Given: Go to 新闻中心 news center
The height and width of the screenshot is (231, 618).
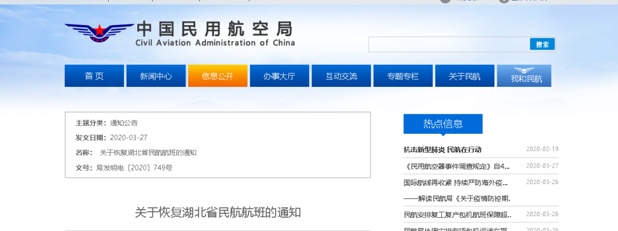Looking at the screenshot, I should (156, 76).
